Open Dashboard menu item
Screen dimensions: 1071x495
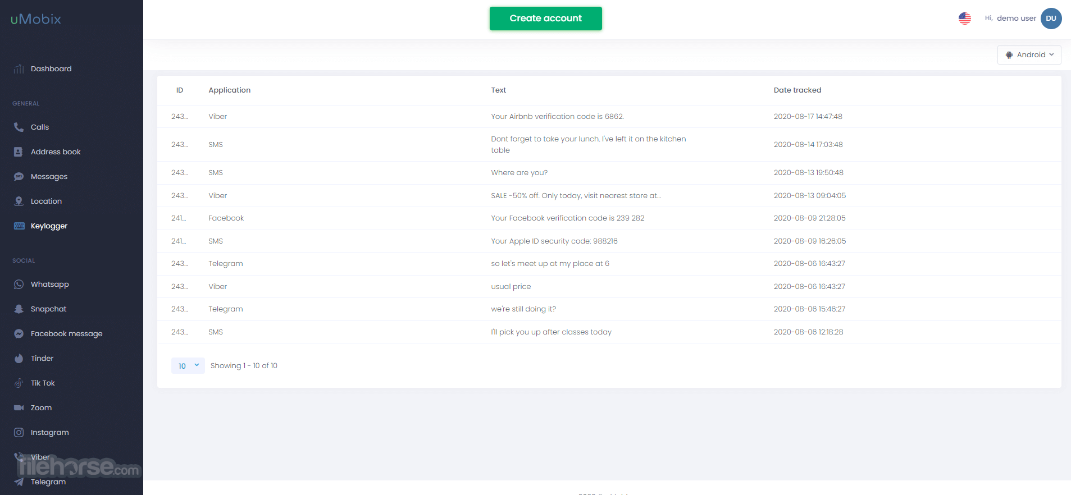(x=51, y=69)
